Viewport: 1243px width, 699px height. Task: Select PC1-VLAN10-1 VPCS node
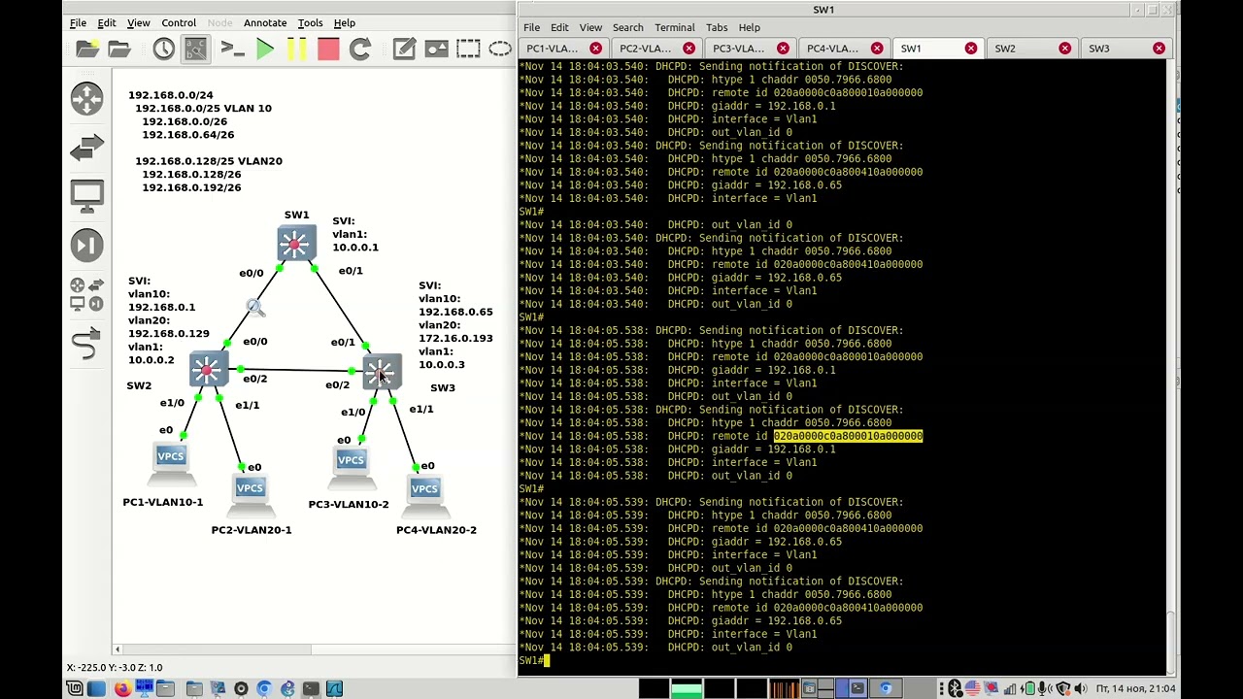click(171, 462)
